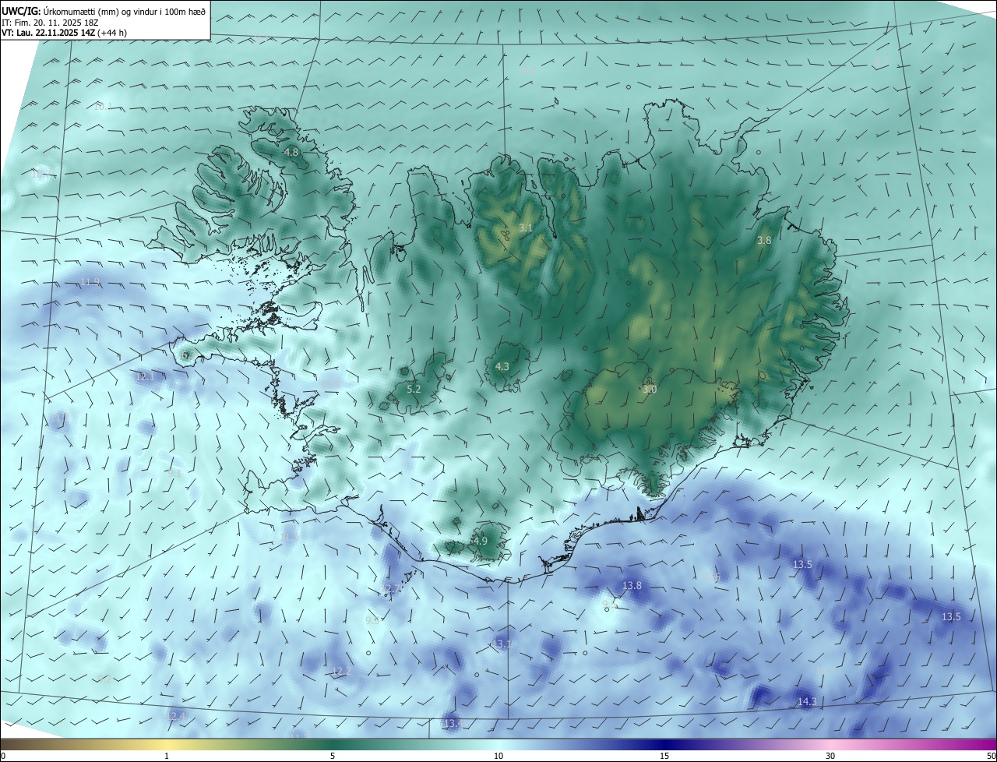Pick the 4.3 value inside the central glacier outline
The height and width of the screenshot is (762, 997).
502,366
